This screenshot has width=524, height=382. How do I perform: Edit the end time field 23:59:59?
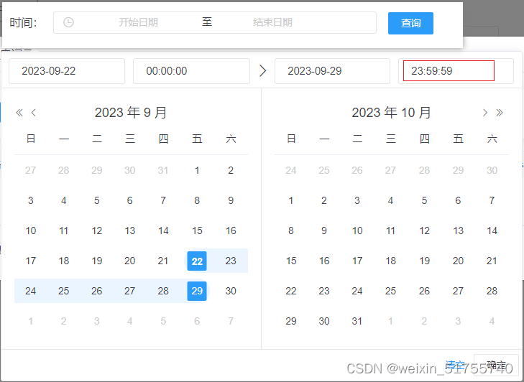point(456,71)
